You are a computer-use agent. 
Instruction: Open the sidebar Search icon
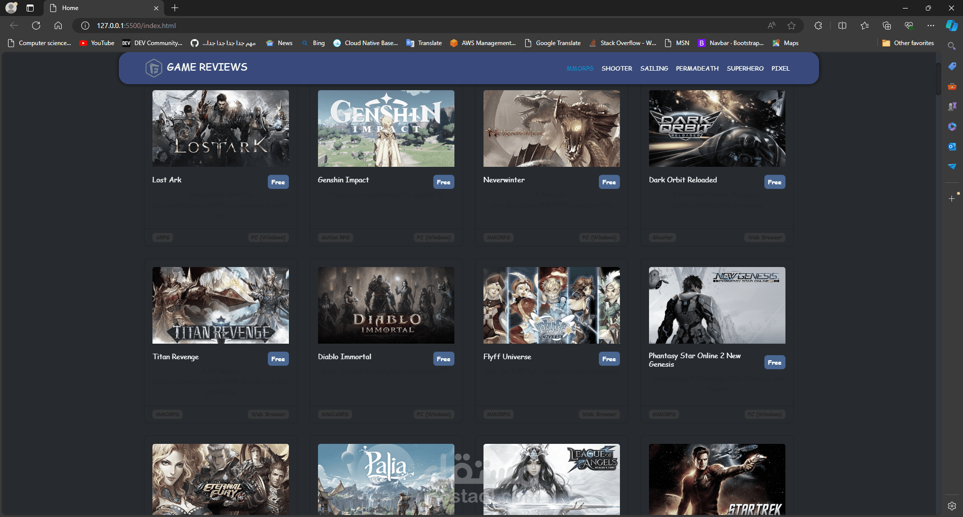(952, 46)
